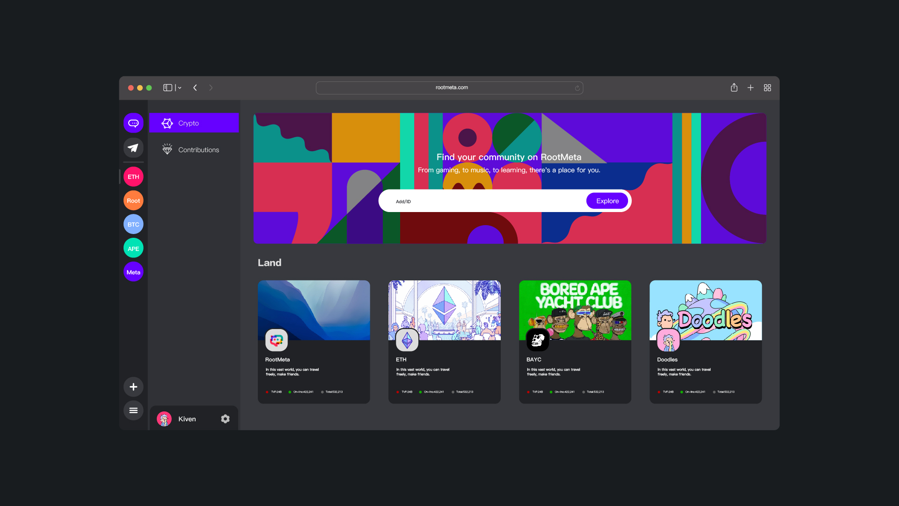Open the RootMeta land card cover image
This screenshot has height=506, width=899.
pos(314,310)
